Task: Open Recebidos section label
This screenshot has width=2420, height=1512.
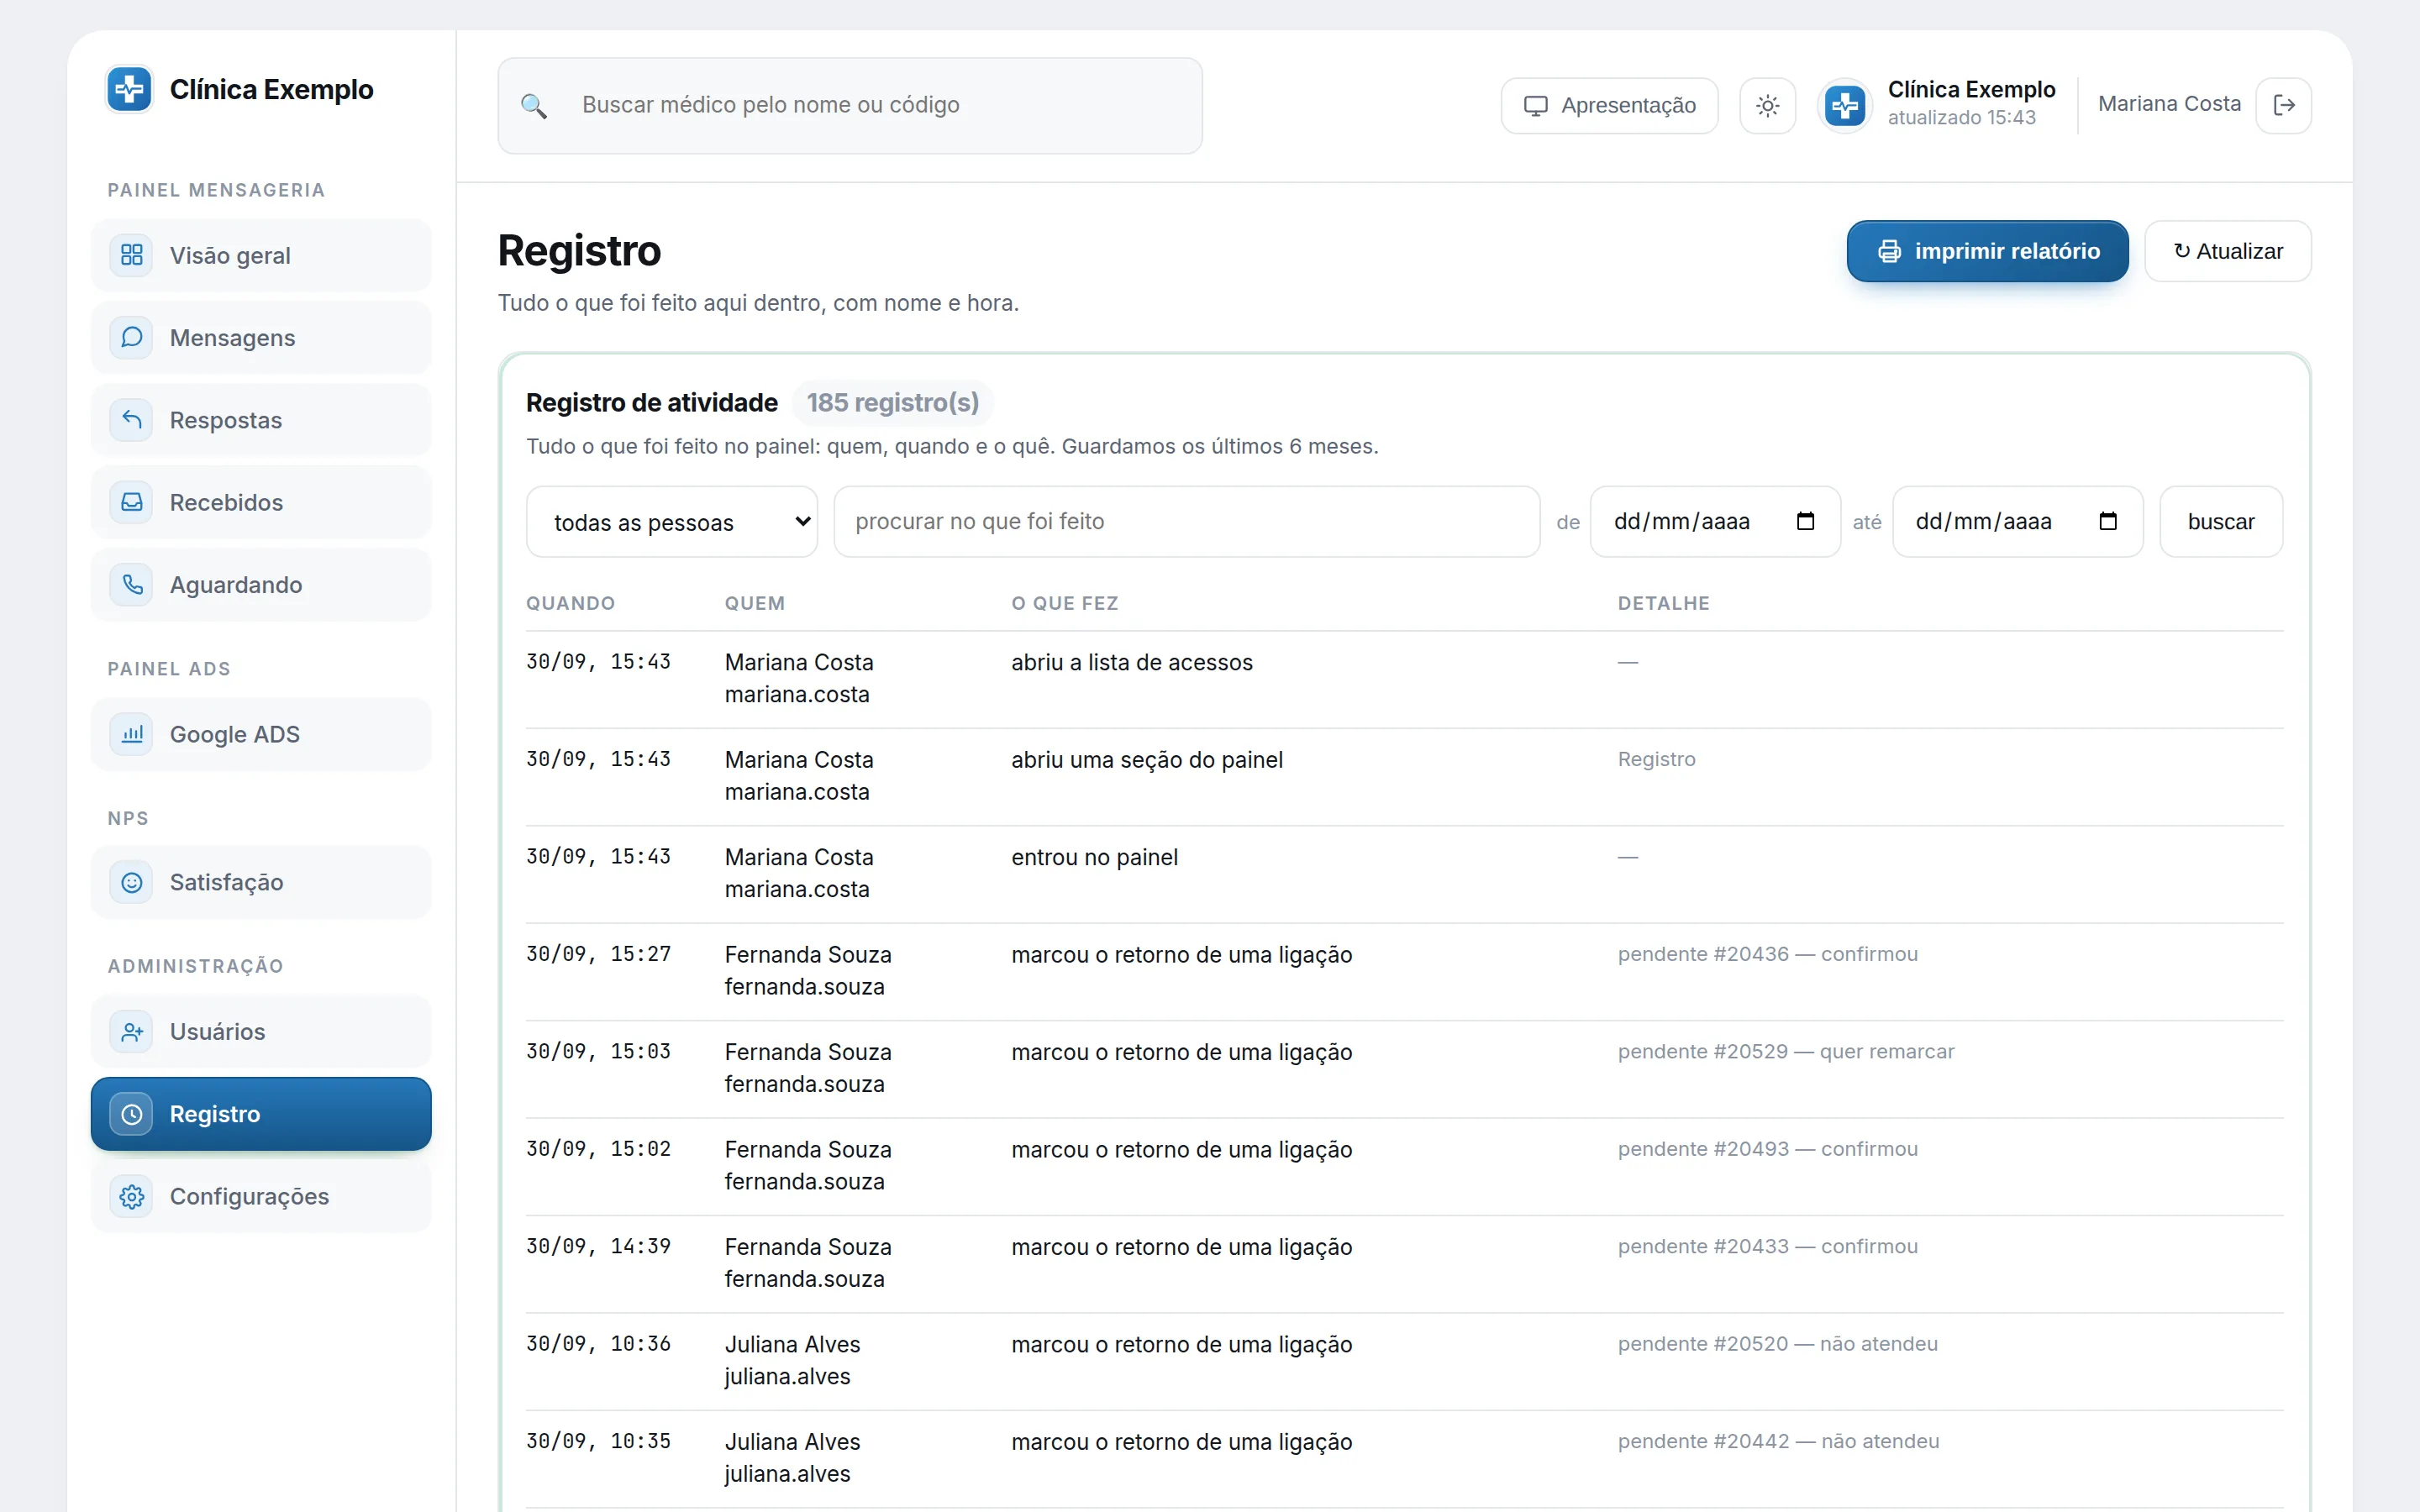Action: [x=226, y=502]
